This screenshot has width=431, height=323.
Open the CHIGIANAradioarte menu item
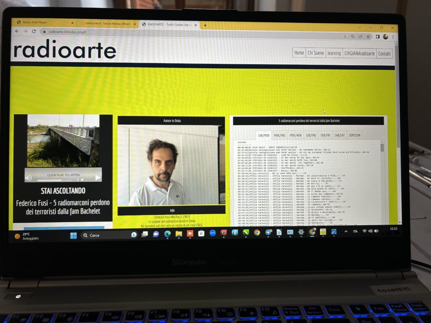359,53
